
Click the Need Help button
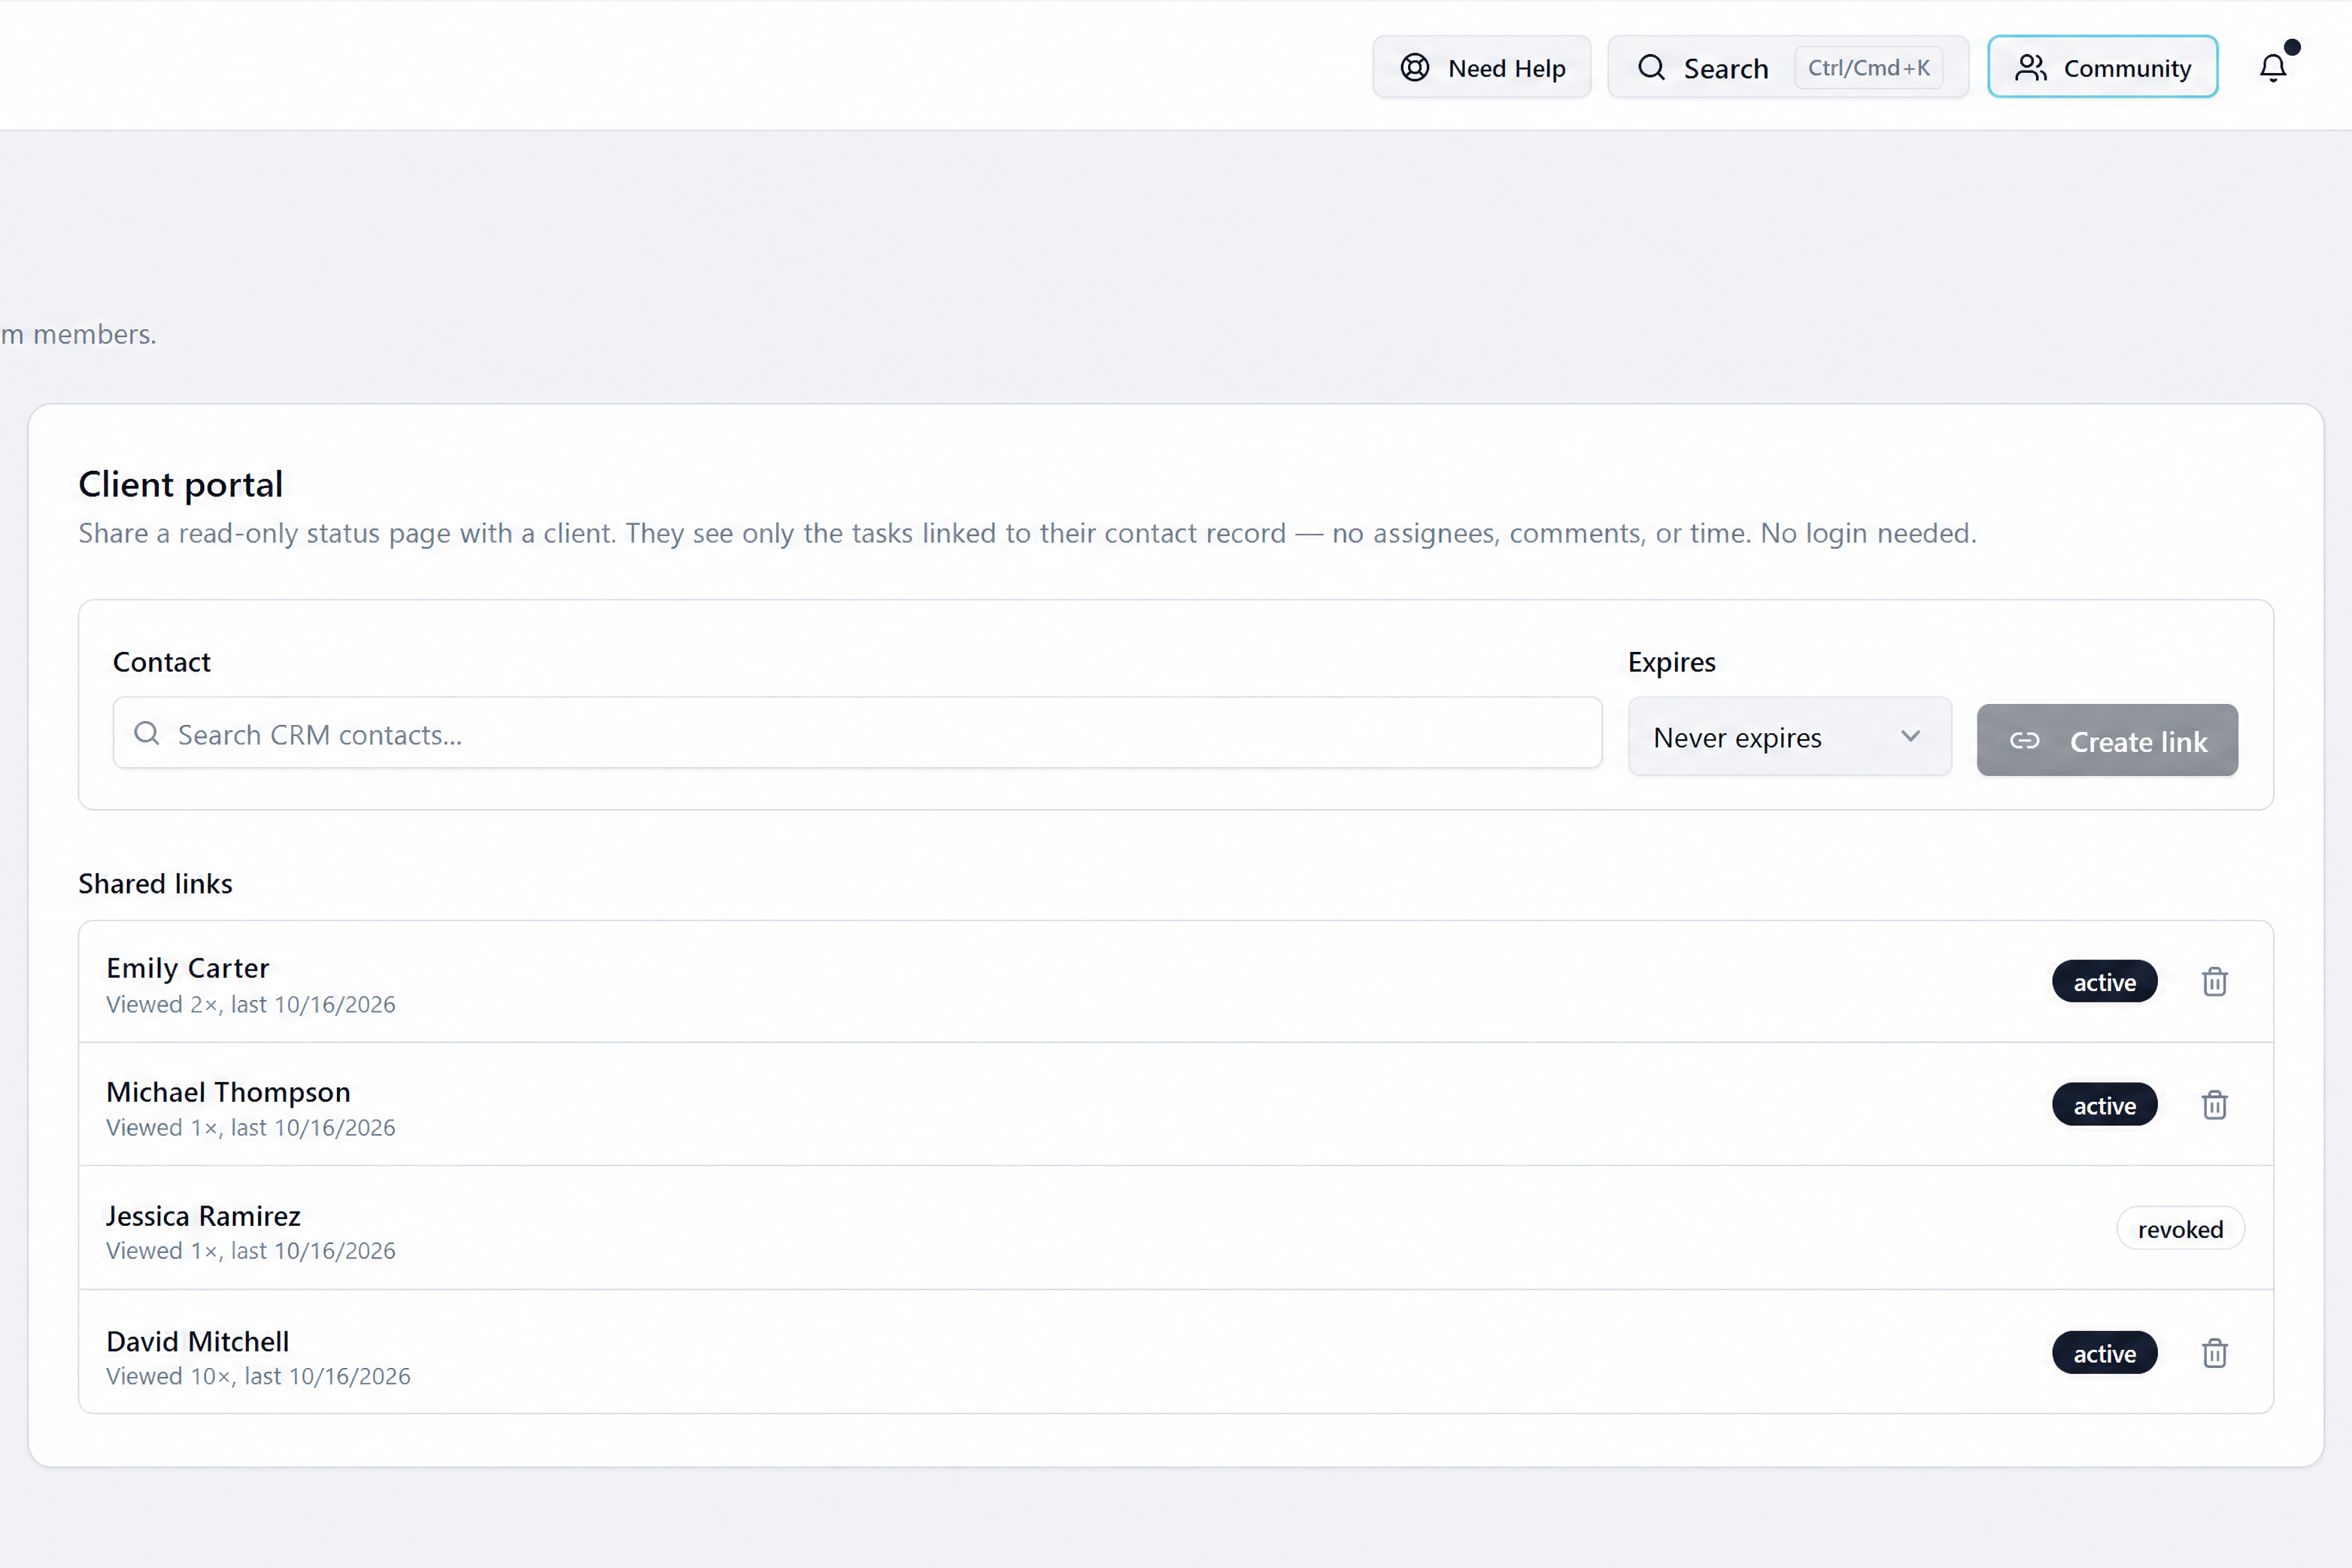point(1481,67)
